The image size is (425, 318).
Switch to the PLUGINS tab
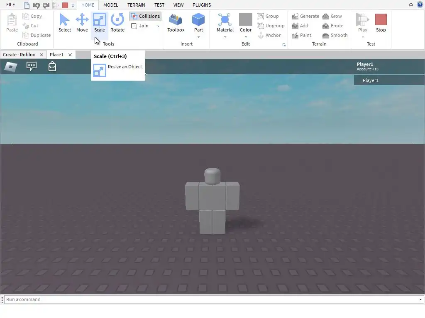click(x=202, y=5)
